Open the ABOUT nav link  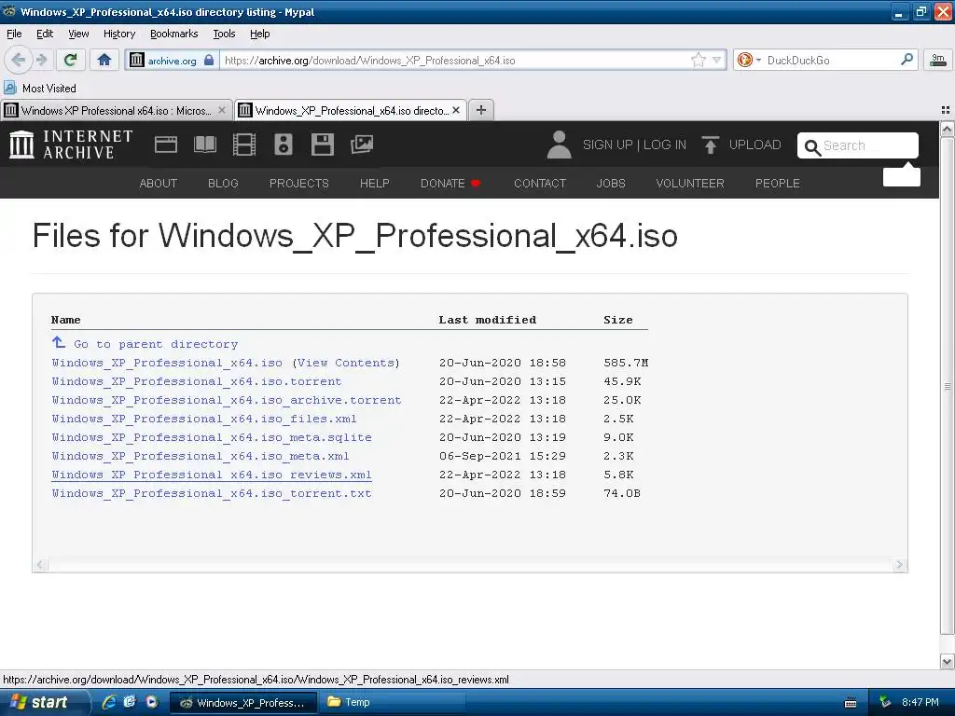pyautogui.click(x=159, y=184)
